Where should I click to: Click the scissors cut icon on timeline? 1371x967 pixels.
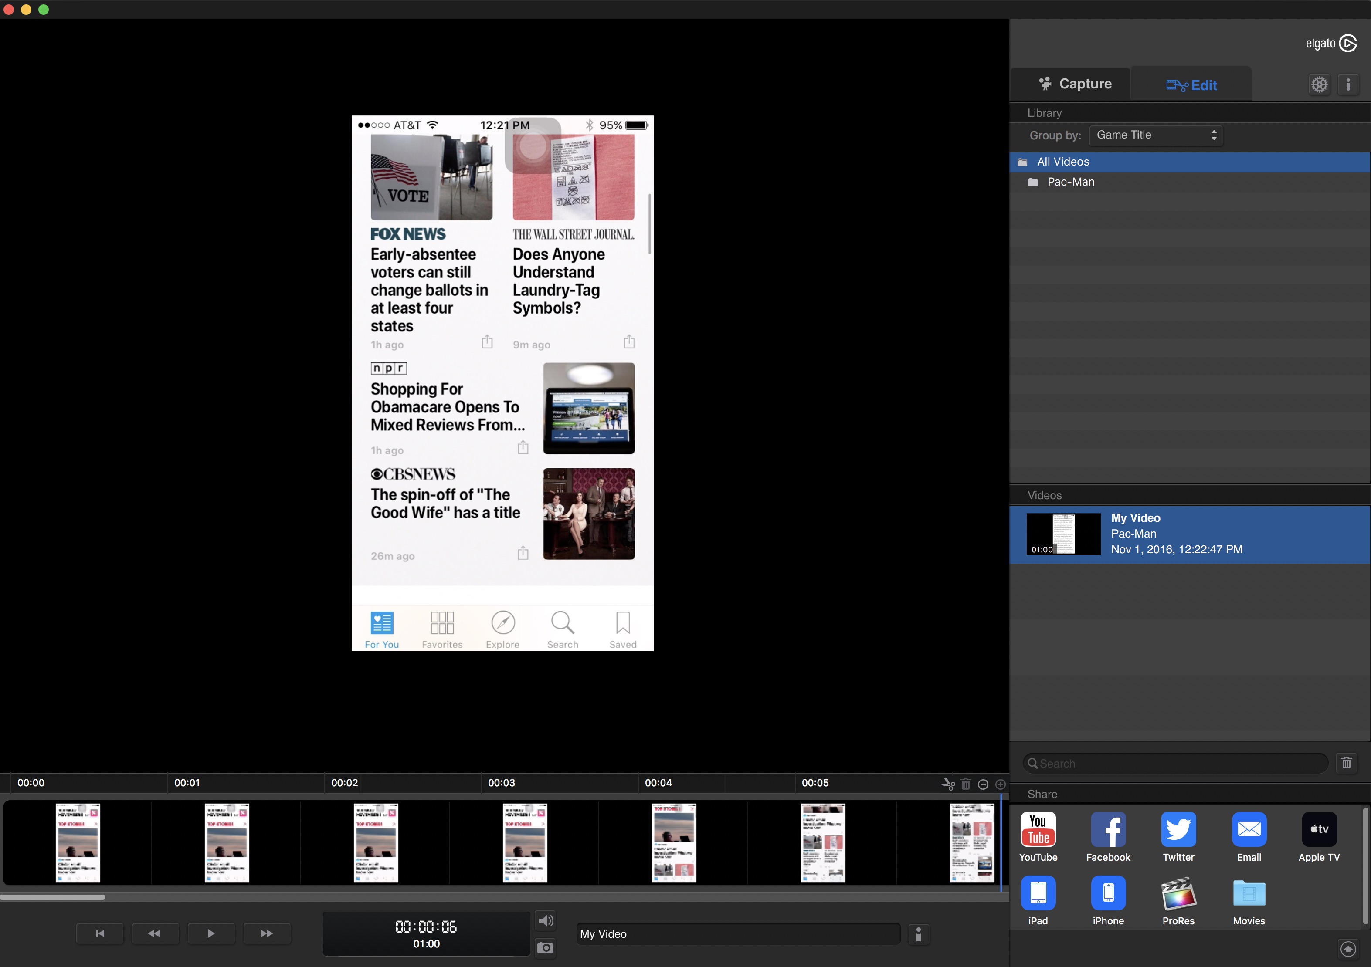(948, 784)
